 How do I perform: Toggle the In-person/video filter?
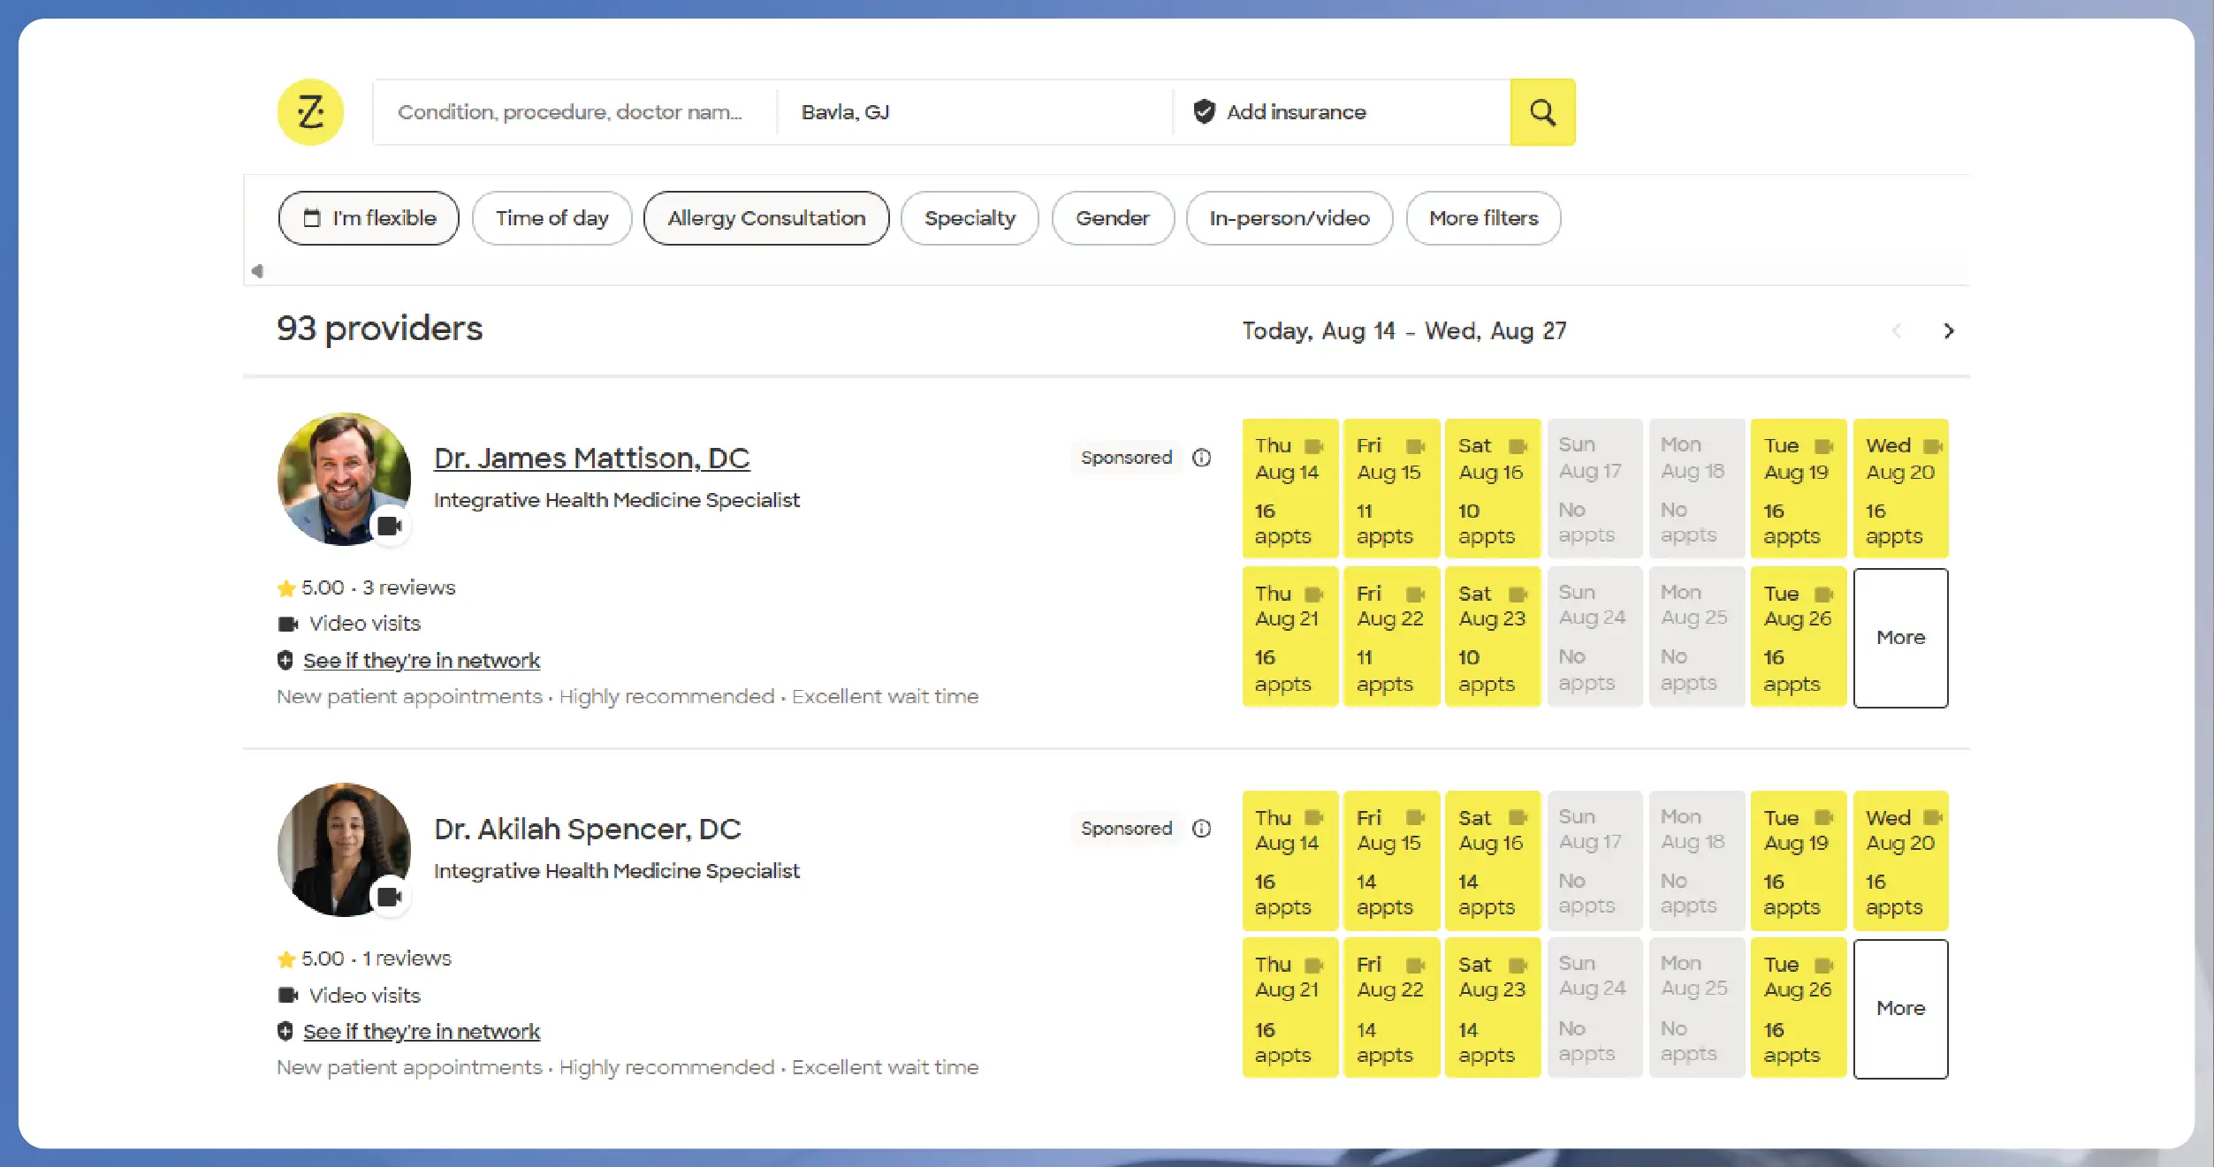point(1289,218)
